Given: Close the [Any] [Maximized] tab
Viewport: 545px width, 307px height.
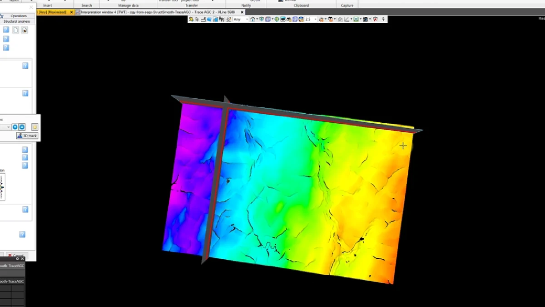Looking at the screenshot, I should [71, 12].
